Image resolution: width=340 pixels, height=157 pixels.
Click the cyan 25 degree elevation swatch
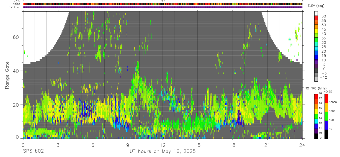coord(316,49)
